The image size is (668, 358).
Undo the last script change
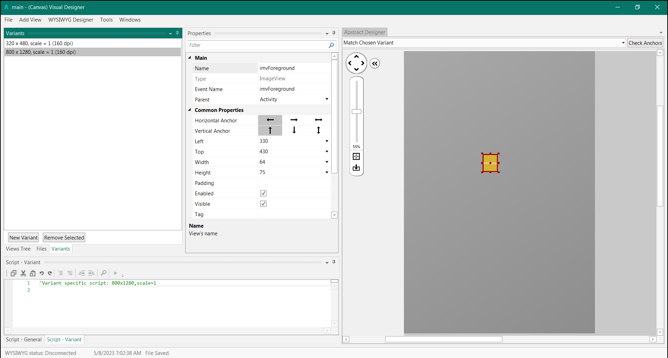point(42,273)
